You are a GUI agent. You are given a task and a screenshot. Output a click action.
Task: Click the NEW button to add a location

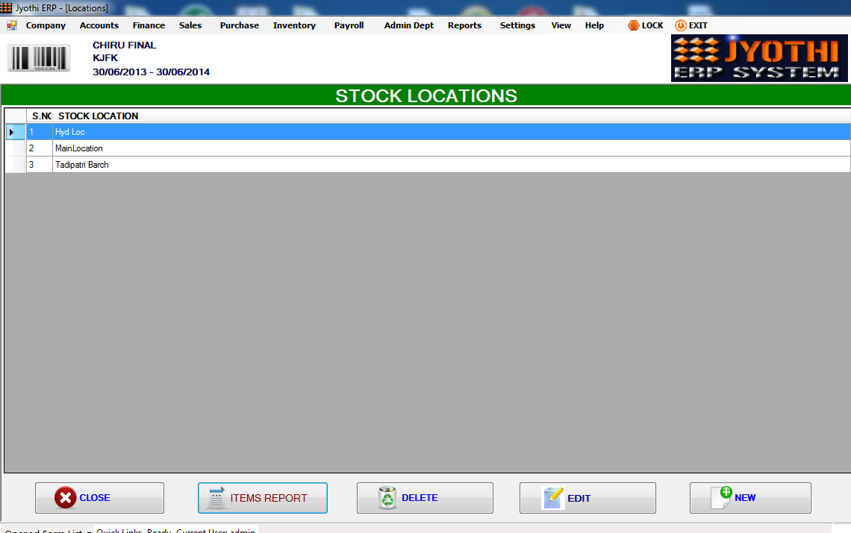pyautogui.click(x=749, y=497)
